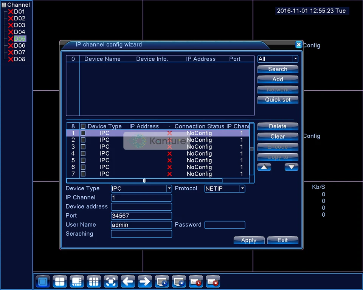363x290 pixels.
Task: Select channel D04 in the tree
Action: [19, 32]
